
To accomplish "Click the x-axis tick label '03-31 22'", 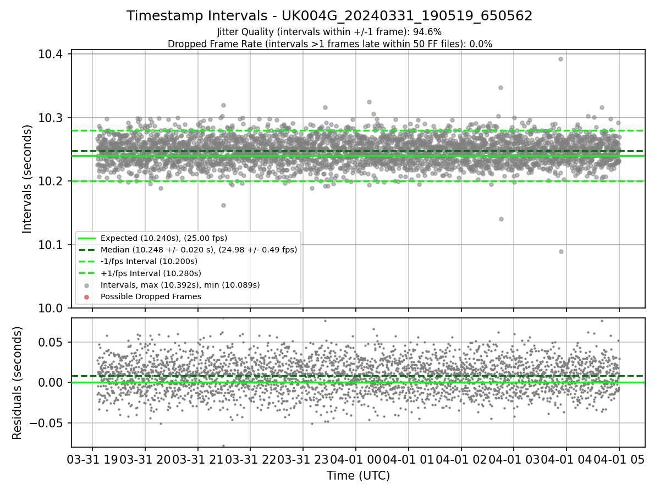I will pos(250,460).
